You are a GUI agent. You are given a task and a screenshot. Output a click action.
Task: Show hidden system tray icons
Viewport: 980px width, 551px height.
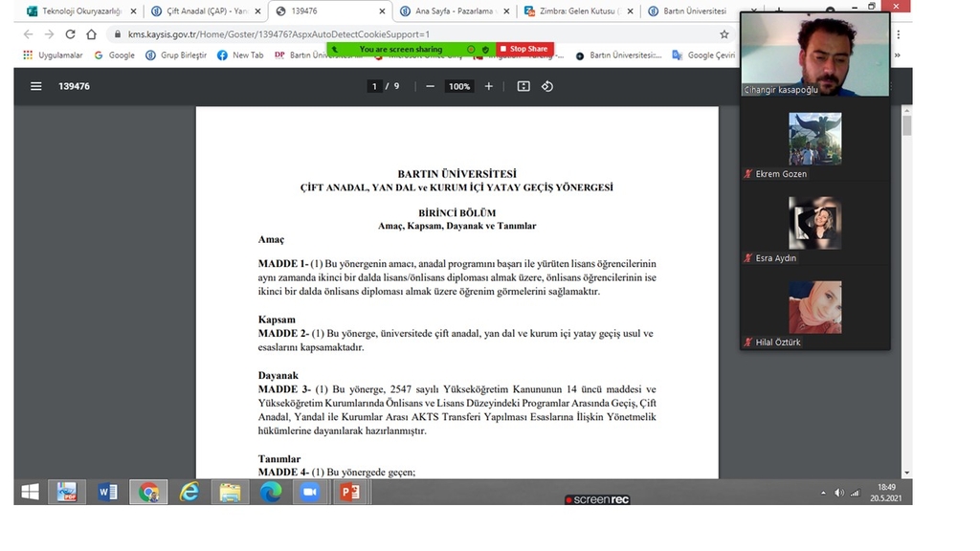(x=823, y=493)
